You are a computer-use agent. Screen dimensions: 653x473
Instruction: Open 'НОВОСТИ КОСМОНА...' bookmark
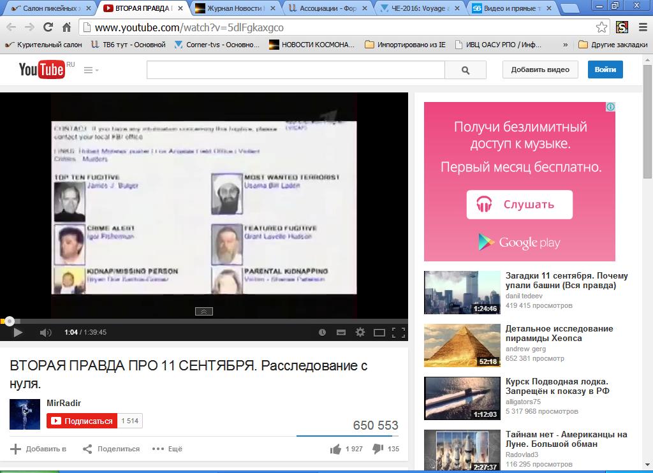[x=312, y=45]
